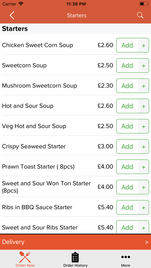Image resolution: width=151 pixels, height=268 pixels.
Task: Add Sweetcorn Soup to the order
Action: click(x=127, y=65)
